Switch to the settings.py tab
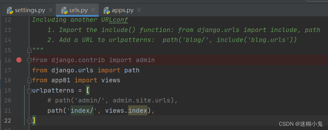The height and width of the screenshot is (130, 328). coord(30,10)
